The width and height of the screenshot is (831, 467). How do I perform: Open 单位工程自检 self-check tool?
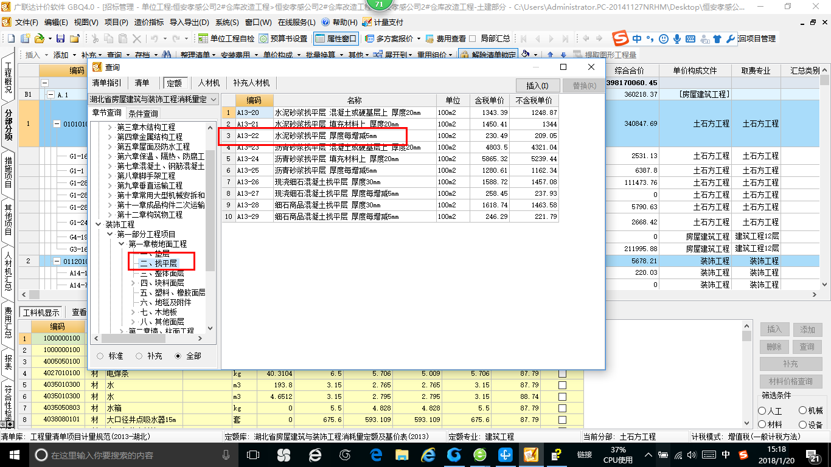click(x=227, y=38)
